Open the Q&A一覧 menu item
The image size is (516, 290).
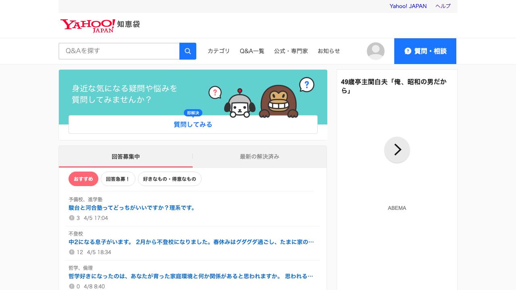pyautogui.click(x=252, y=51)
